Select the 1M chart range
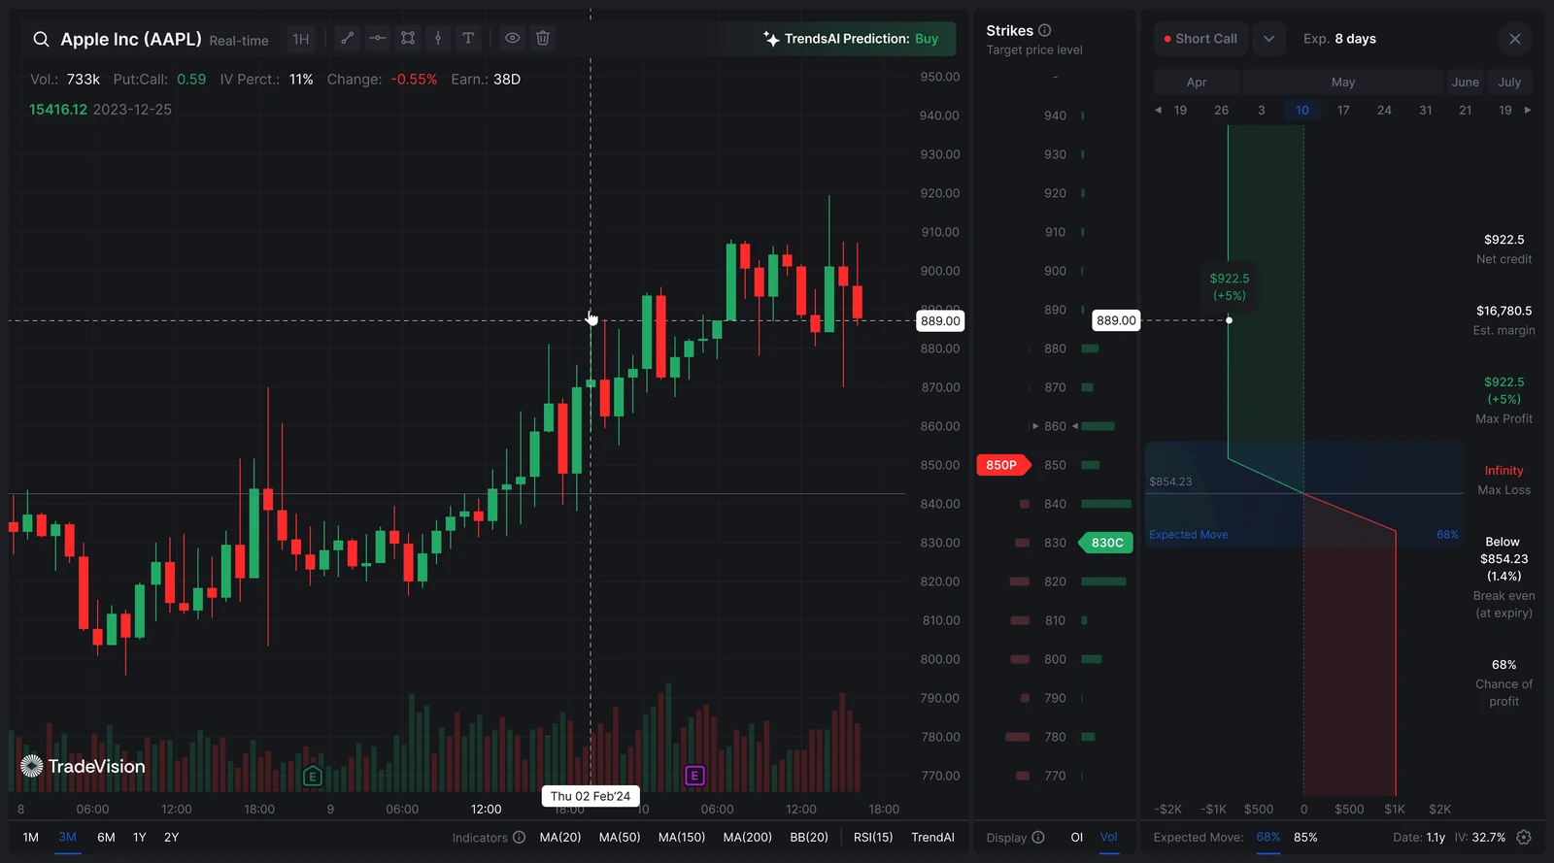Screen dimensions: 1554x863 [x=31, y=837]
